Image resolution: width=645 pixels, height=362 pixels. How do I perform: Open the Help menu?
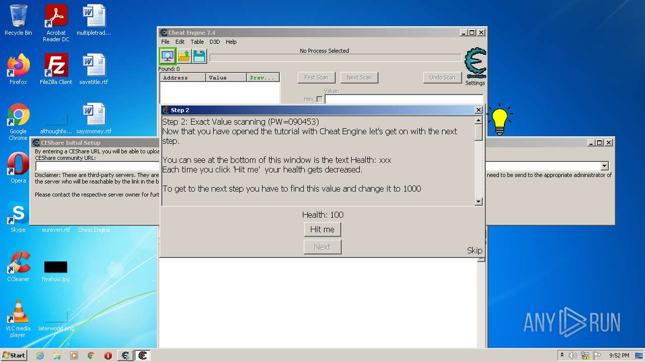[x=231, y=42]
